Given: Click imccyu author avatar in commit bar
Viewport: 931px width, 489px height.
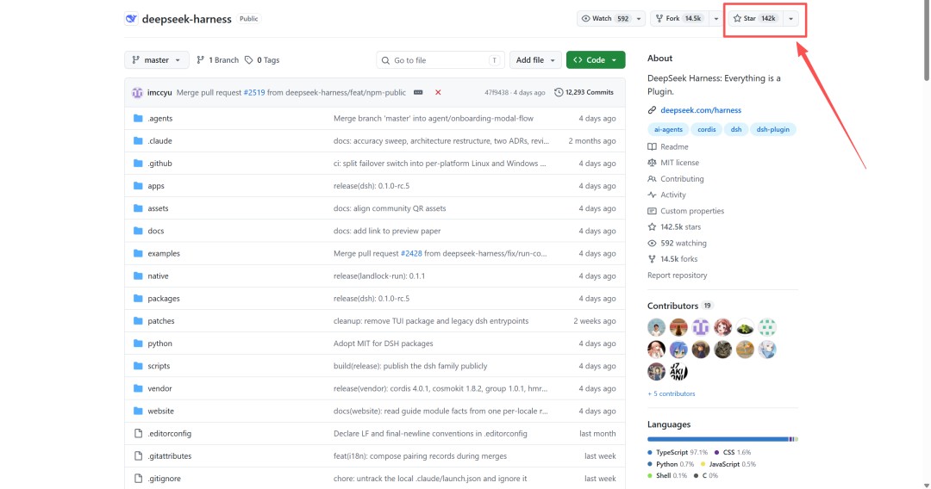Looking at the screenshot, I should point(137,92).
